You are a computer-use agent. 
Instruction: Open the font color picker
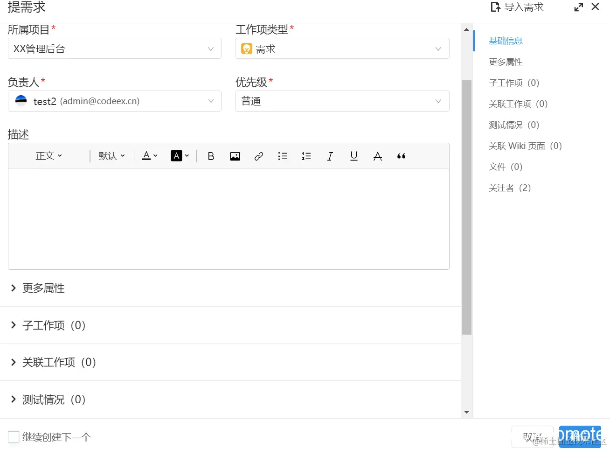150,156
